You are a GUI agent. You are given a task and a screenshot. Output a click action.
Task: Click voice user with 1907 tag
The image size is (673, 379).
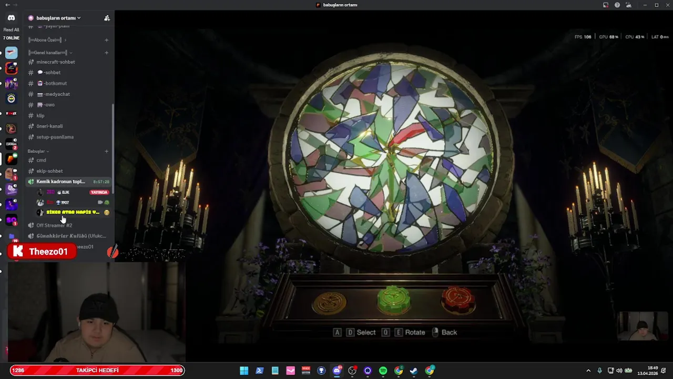(72, 202)
